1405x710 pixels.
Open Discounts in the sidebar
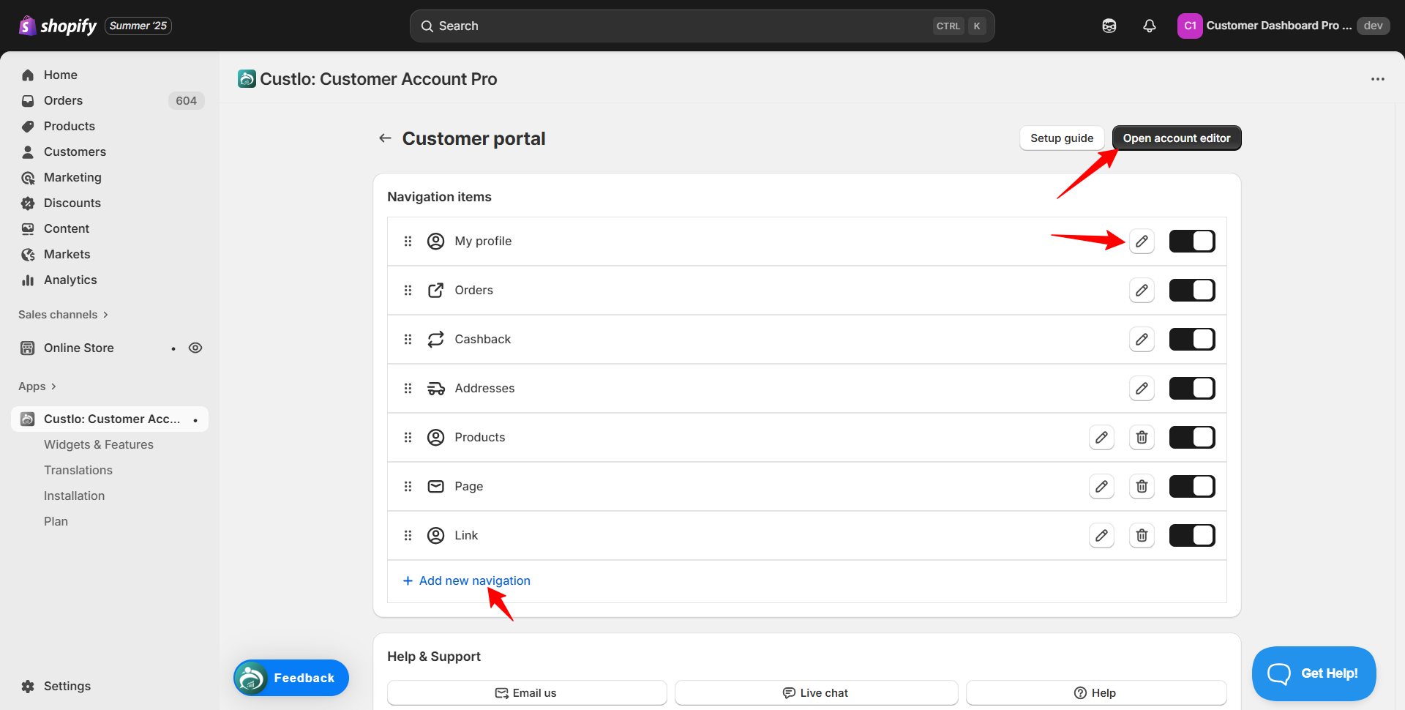pyautogui.click(x=110, y=203)
